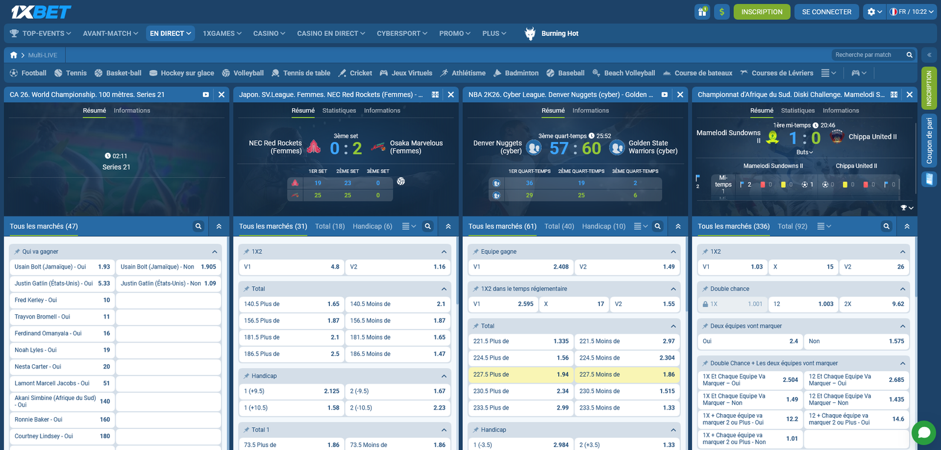
Task: Open the Multi-LIVE home icon
Action: click(14, 55)
